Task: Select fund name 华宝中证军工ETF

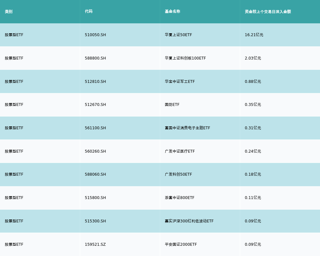Action: tap(180, 82)
